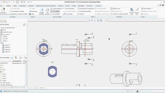Screen dimensions: 165x93
Task: Click the zoom out magnifier icon
Action: [95, 21]
